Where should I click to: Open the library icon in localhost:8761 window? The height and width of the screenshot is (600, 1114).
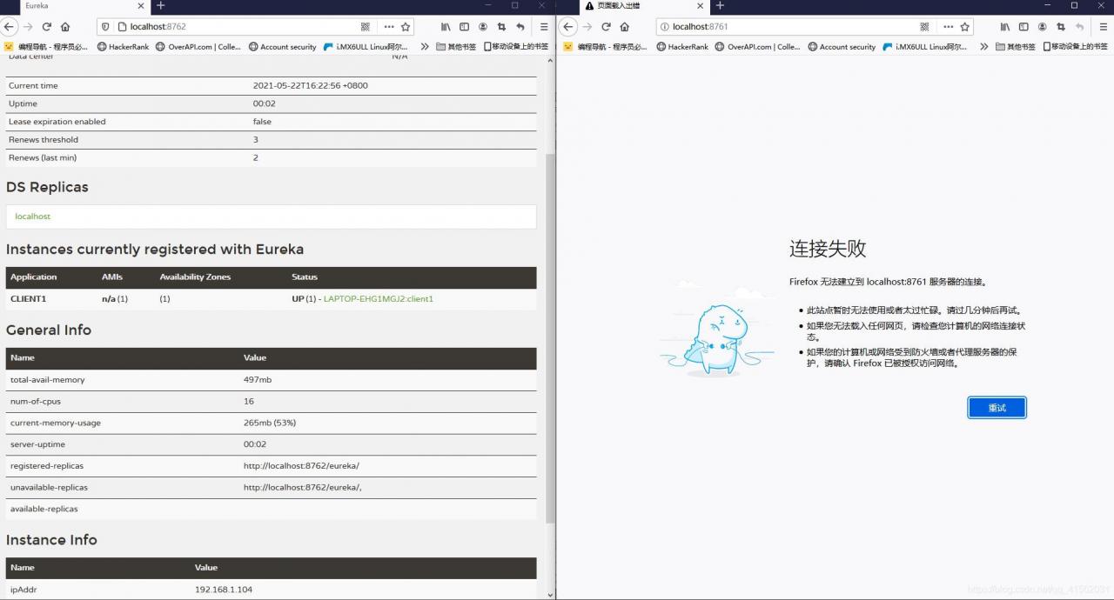(1005, 27)
